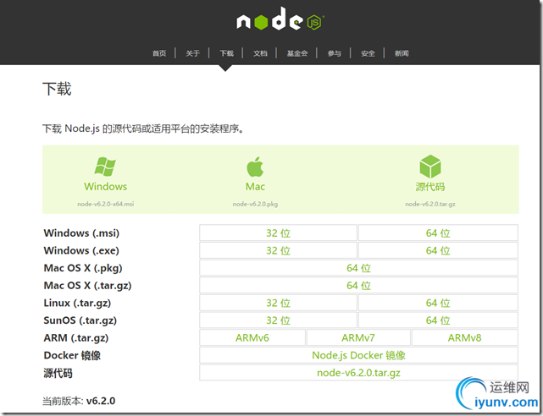Click the 'Mac OS X (.pkg)' row label
The image size is (543, 416).
click(83, 268)
